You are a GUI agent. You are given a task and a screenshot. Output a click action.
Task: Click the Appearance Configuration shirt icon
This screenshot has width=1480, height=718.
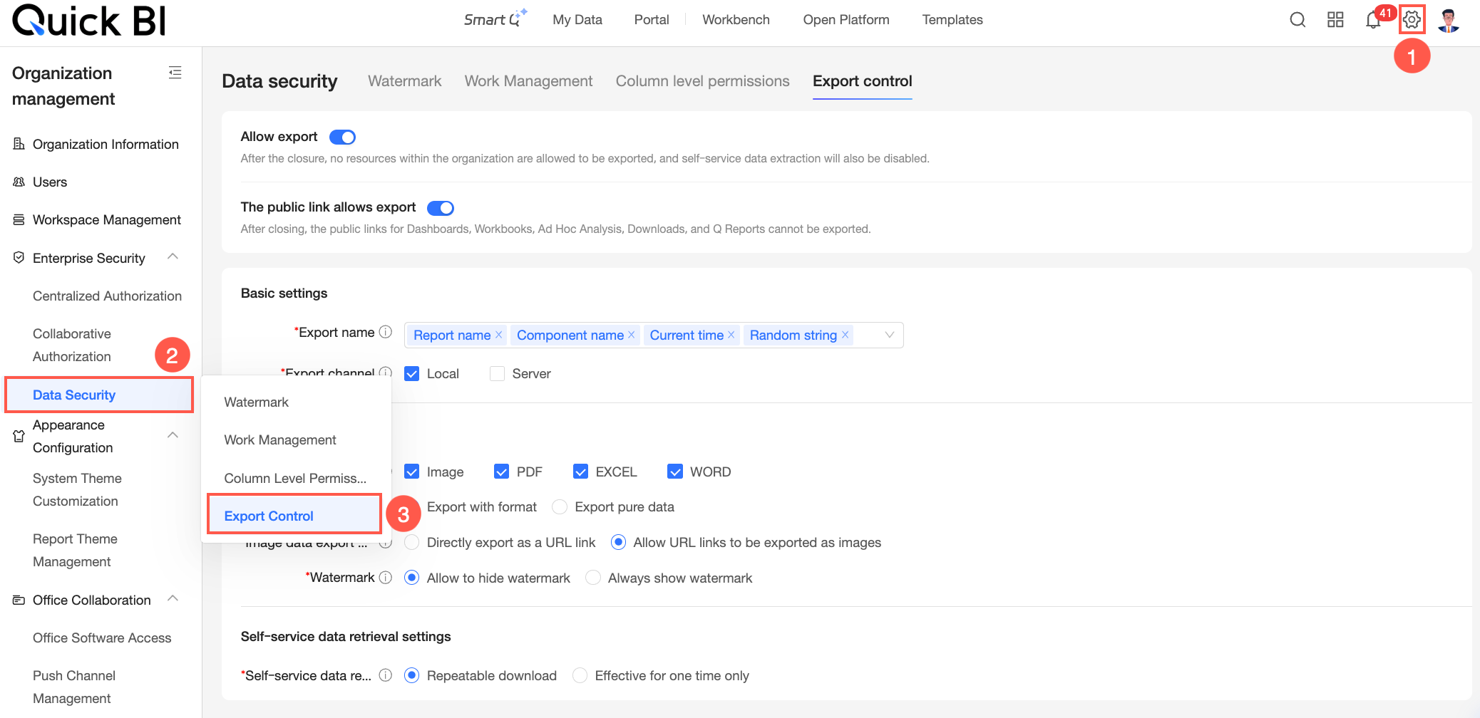[19, 436]
